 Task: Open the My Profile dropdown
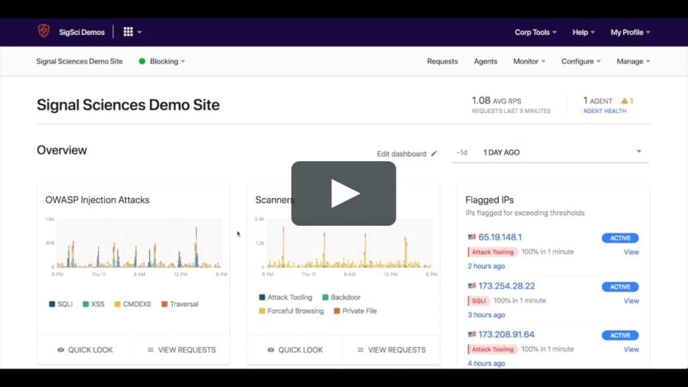click(630, 32)
